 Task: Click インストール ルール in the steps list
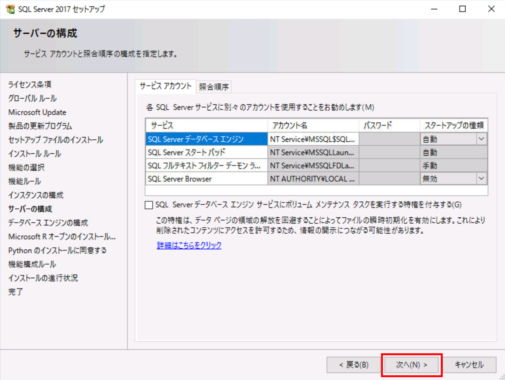click(35, 154)
